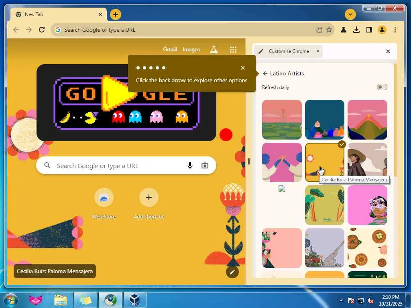The image size is (411, 308).
Task: Go back using browser back arrow
Action: click(x=16, y=30)
